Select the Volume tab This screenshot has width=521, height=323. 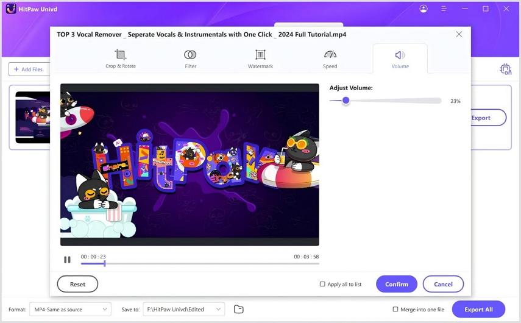(400, 59)
